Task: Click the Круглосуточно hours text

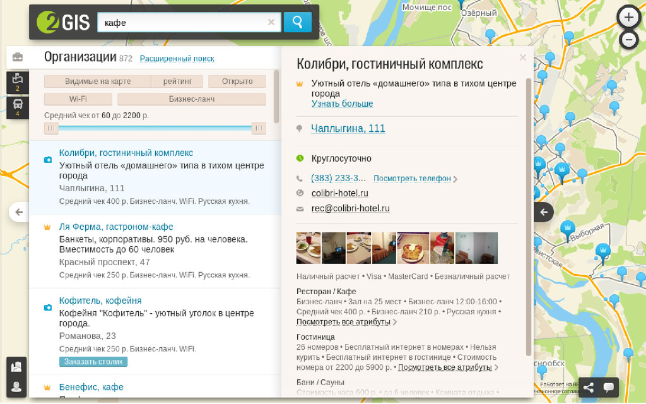Action: (x=341, y=158)
